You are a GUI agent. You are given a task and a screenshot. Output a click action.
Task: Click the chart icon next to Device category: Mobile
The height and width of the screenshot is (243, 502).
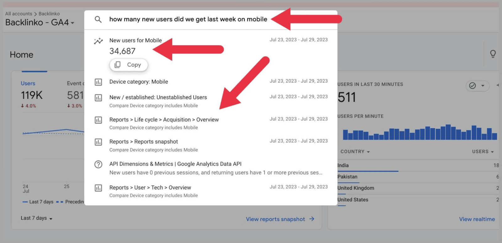98,82
